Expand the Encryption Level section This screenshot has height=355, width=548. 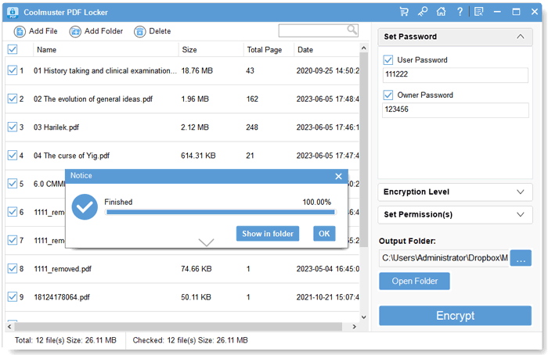click(521, 192)
